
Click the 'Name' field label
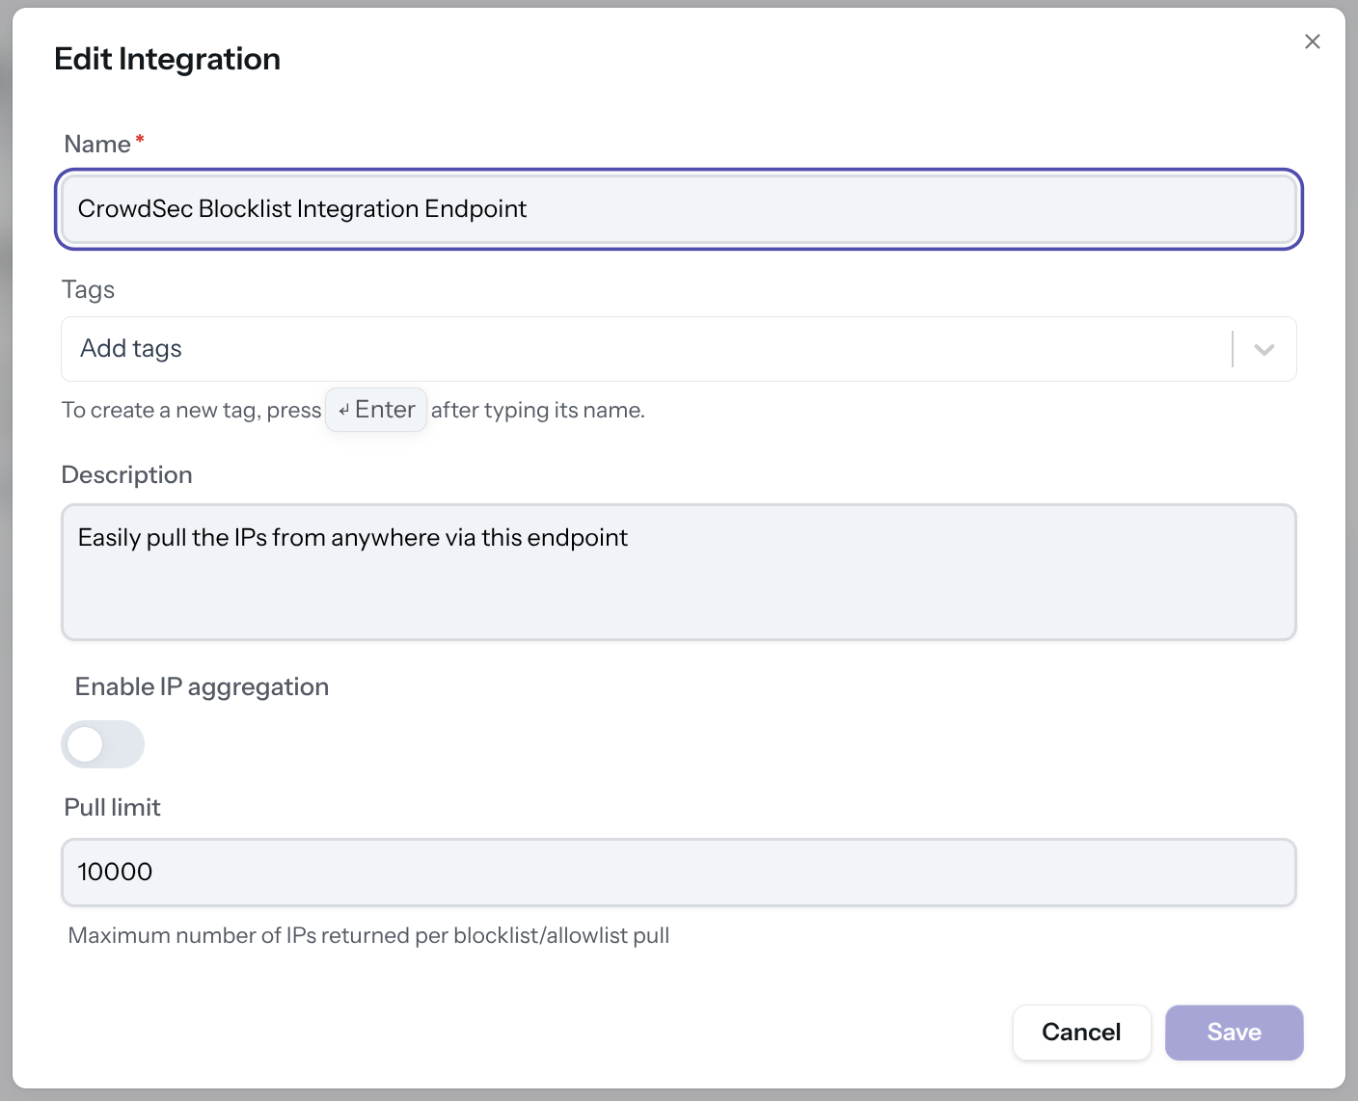(x=97, y=144)
